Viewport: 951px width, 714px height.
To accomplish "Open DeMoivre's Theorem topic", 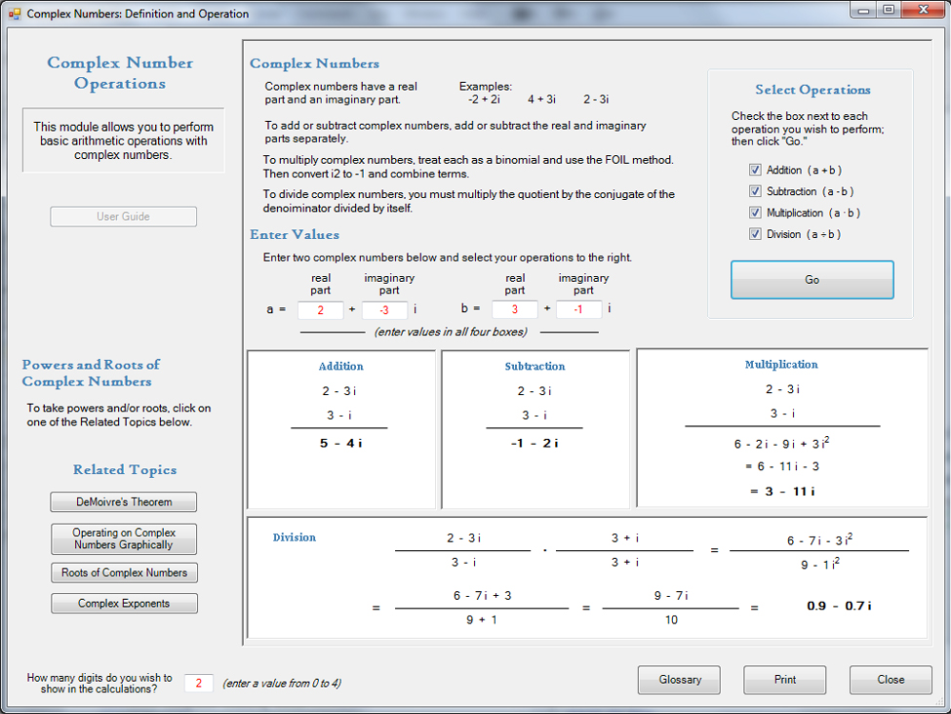I will click(124, 502).
